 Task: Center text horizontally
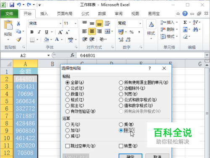92,31
